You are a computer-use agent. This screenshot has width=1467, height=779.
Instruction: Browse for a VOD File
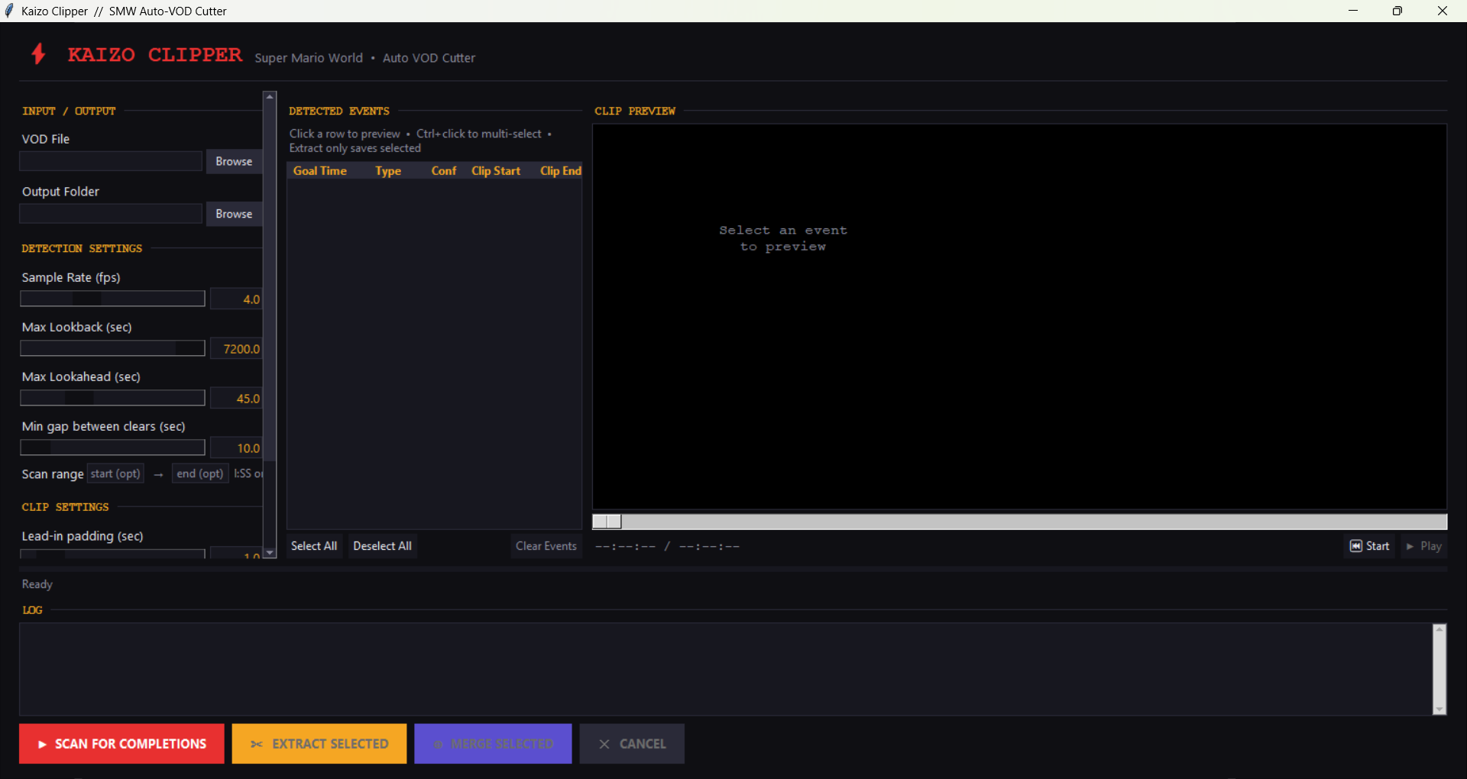[233, 160]
